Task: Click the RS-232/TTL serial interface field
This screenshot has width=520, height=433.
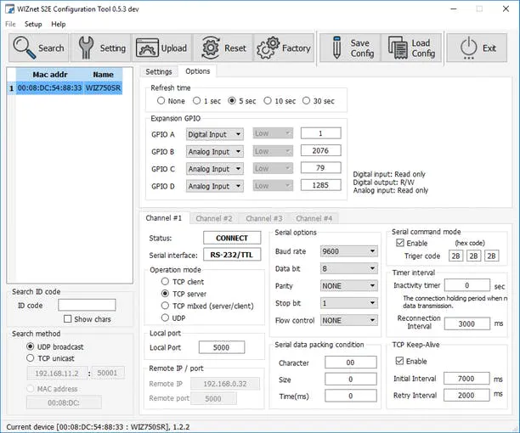Action: [x=232, y=255]
